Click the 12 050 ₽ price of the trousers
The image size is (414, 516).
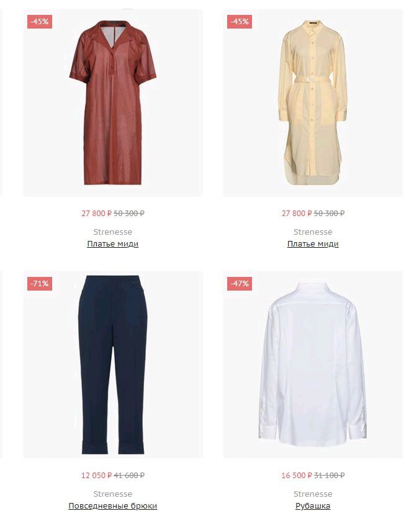pyautogui.click(x=97, y=476)
